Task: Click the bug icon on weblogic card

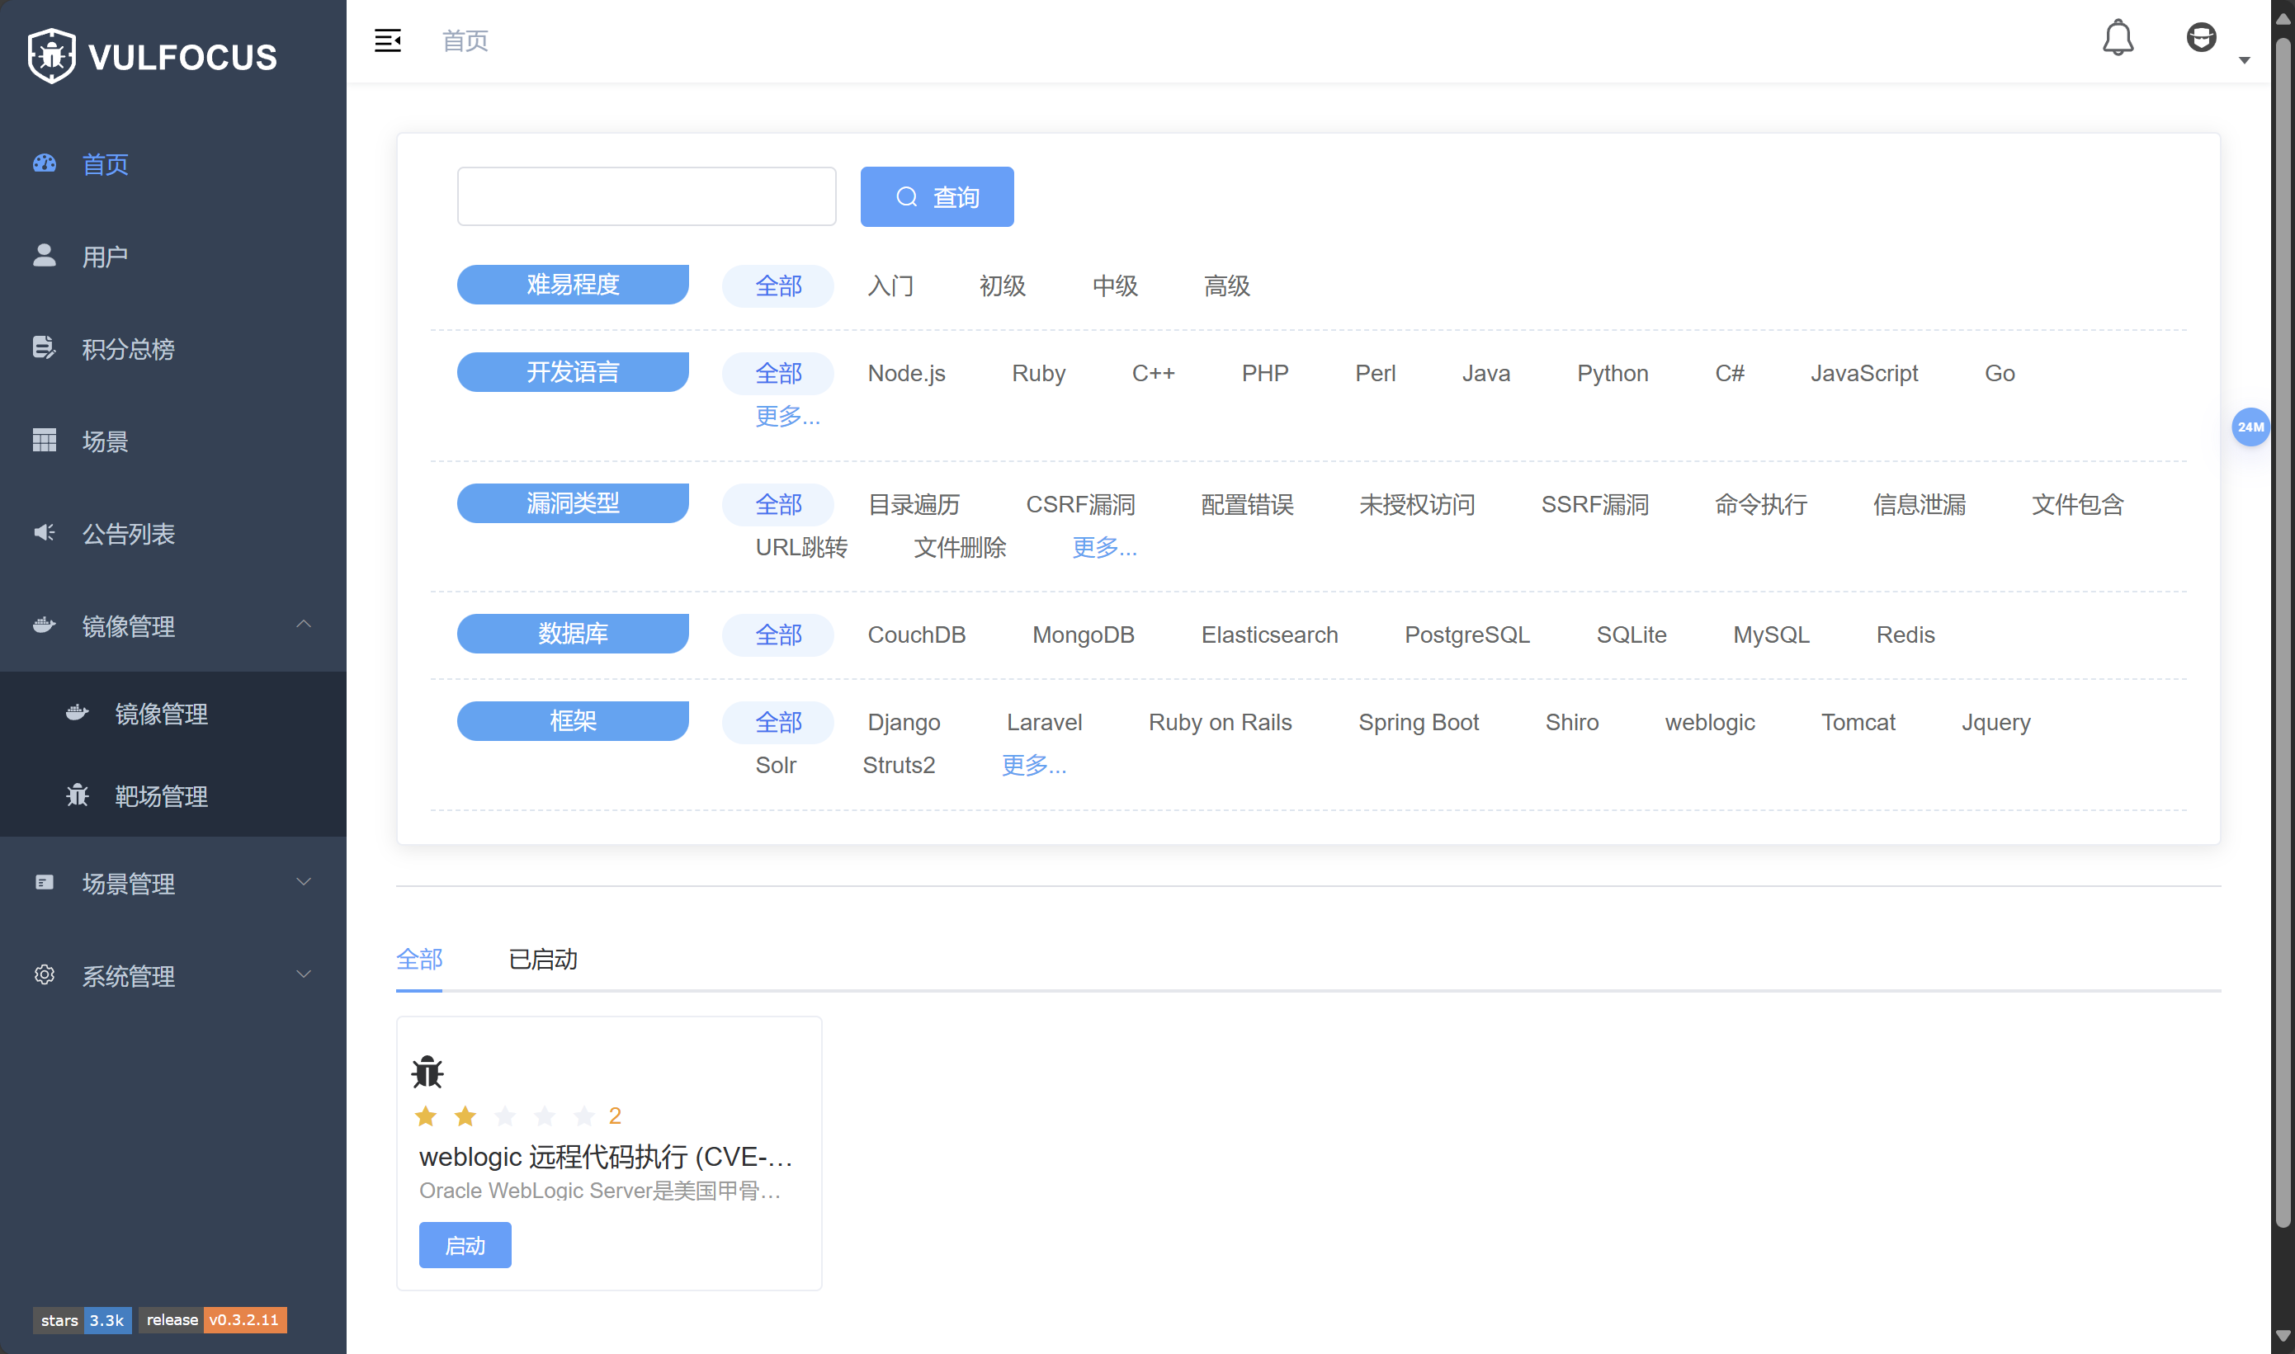Action: 427,1072
